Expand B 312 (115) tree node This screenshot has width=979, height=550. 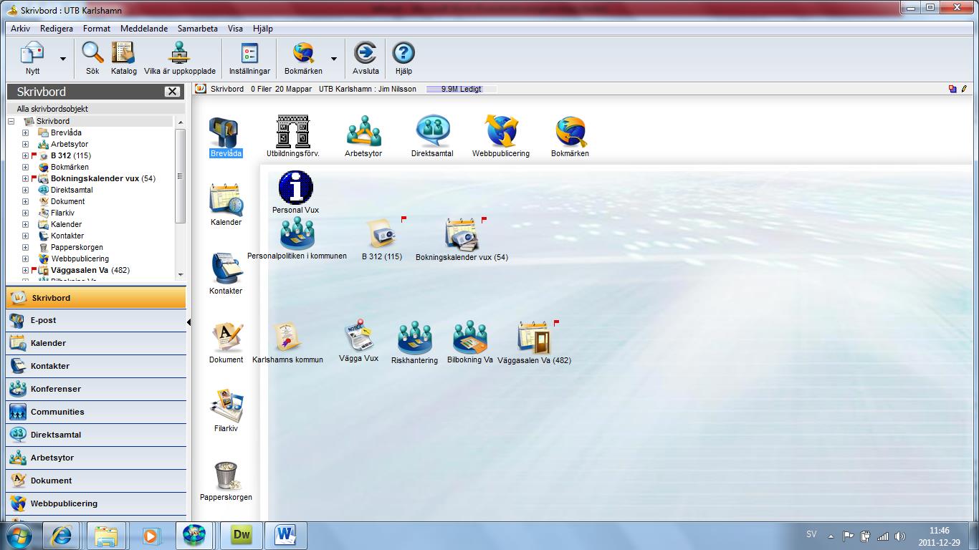25,155
